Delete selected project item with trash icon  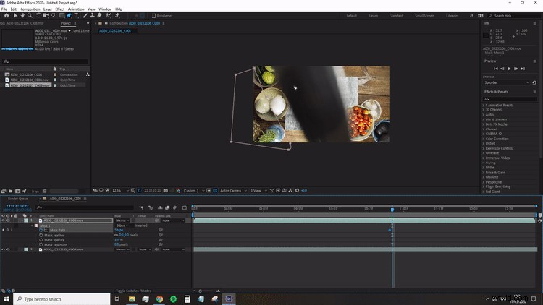pyautogui.click(x=45, y=192)
